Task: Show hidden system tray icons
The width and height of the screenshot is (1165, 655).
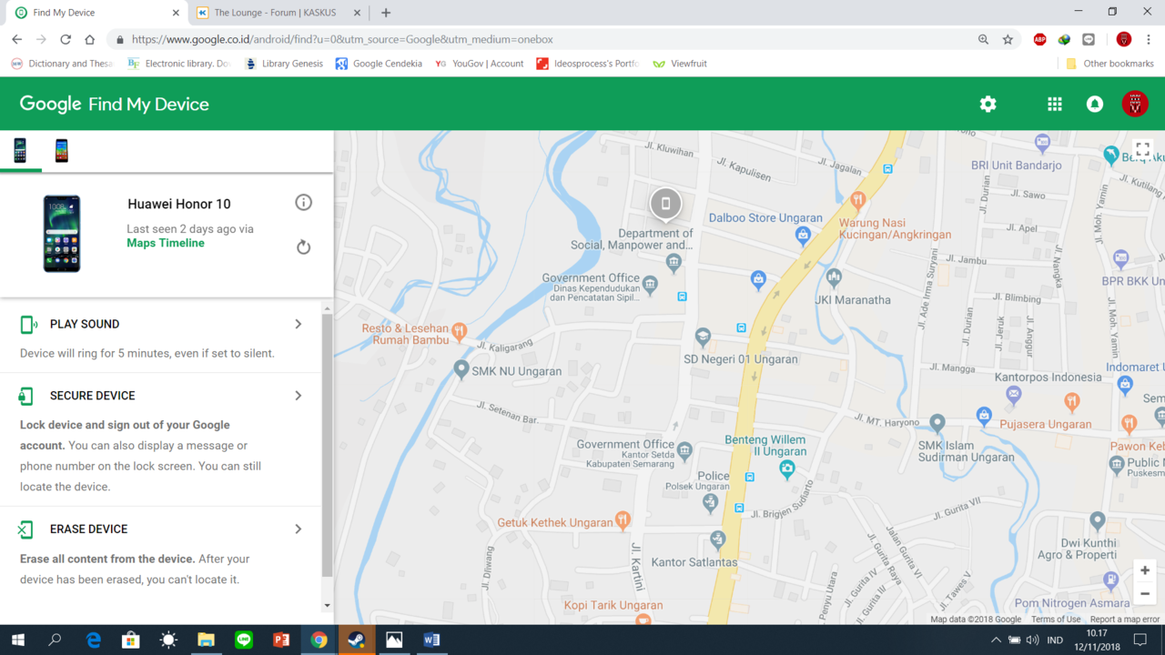Action: click(x=995, y=640)
